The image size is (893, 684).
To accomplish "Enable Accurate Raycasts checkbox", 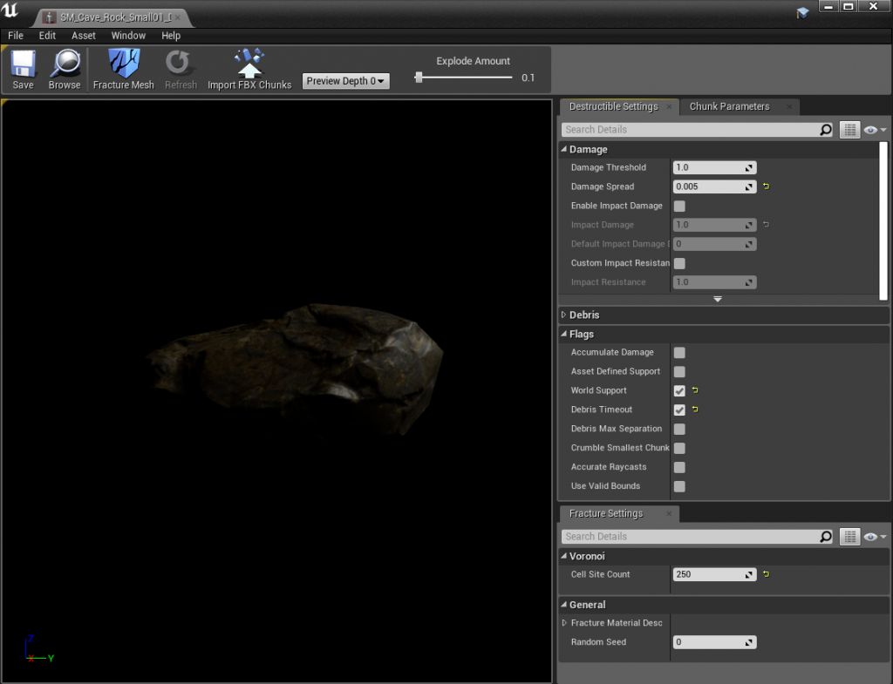I will 679,467.
